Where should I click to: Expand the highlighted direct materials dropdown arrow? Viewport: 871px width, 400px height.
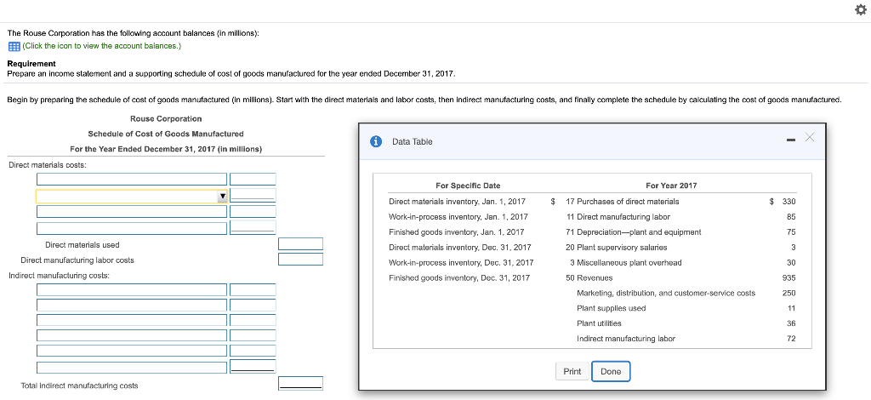[x=223, y=196]
